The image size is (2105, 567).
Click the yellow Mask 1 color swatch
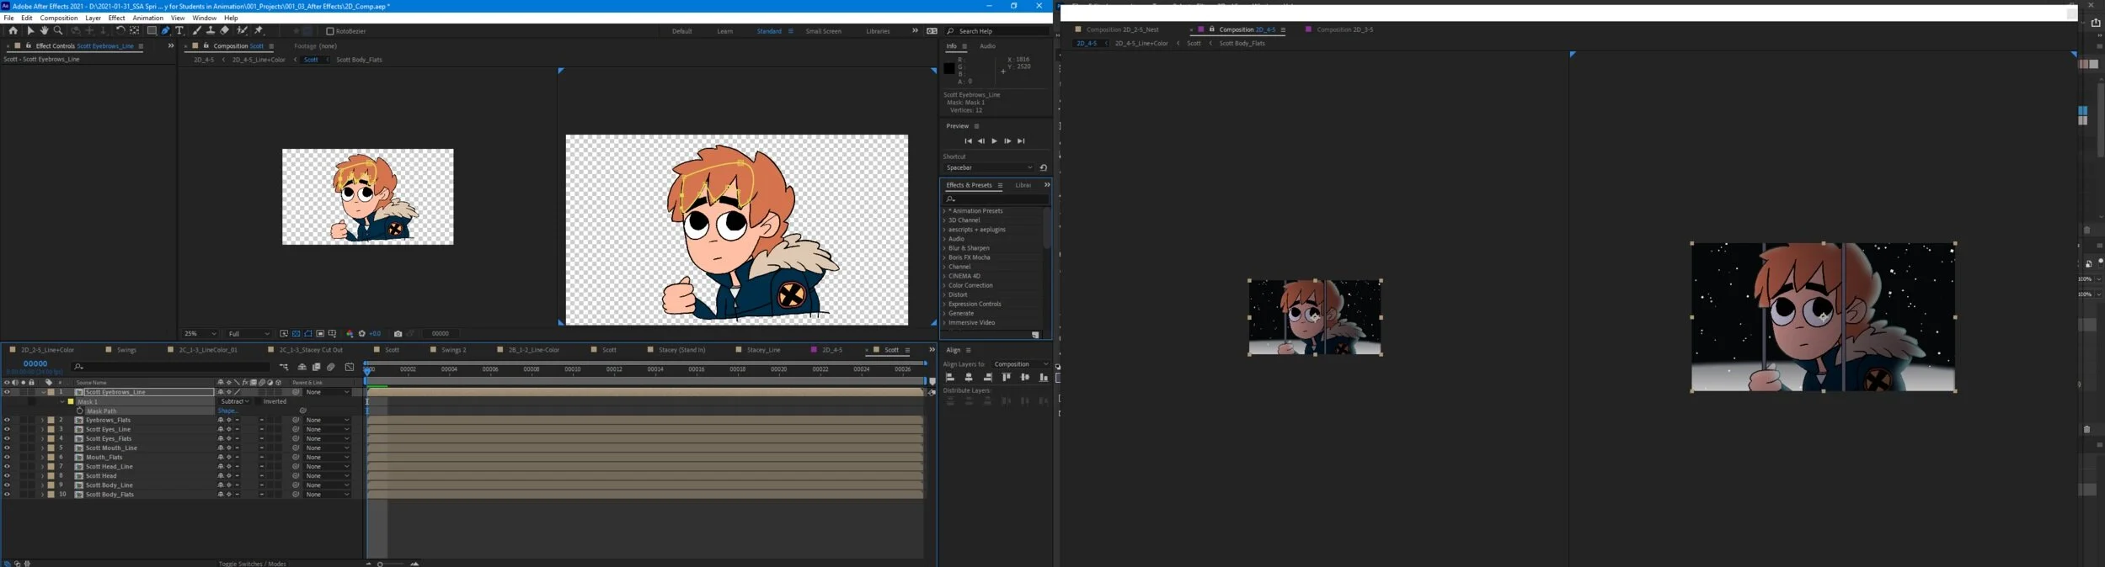[x=71, y=401]
